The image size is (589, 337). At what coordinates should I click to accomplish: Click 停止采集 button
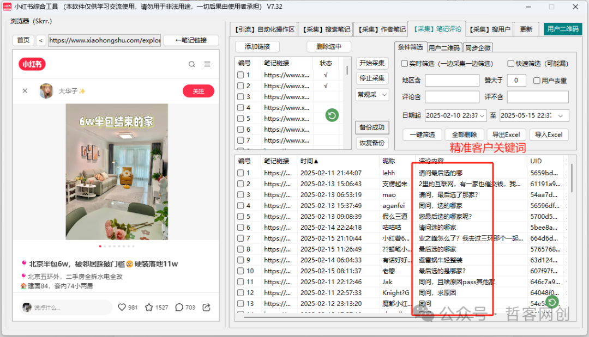372,78
